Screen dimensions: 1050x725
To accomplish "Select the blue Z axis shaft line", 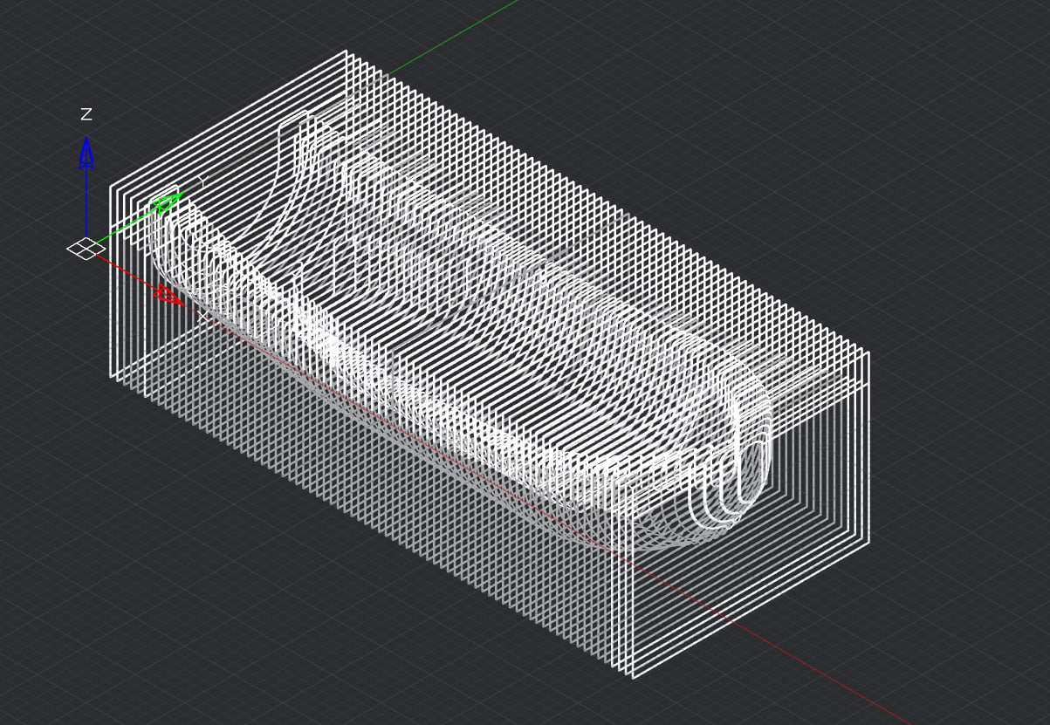I will coord(86,201).
